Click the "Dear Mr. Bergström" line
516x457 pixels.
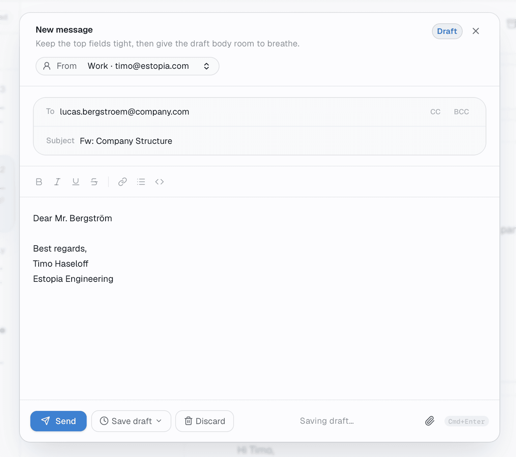pos(72,218)
